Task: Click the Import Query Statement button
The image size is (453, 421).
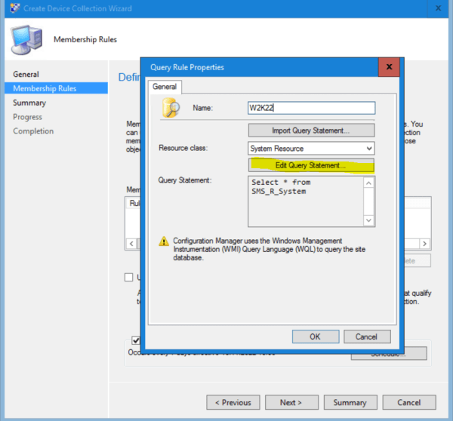Action: point(311,131)
